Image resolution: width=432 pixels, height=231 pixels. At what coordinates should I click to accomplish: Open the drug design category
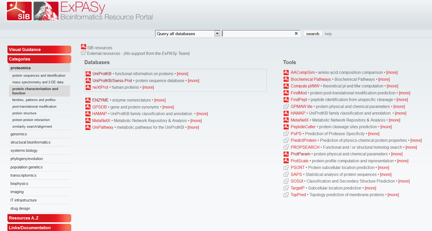[x=39, y=208]
